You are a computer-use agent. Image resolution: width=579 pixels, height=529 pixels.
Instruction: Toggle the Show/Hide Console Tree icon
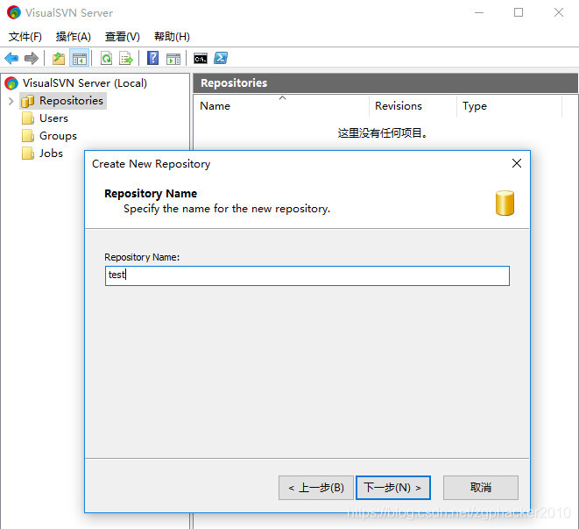pos(80,59)
